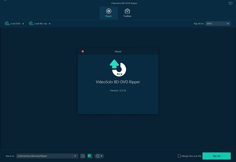Click the Version 2.0.12 text
This screenshot has width=236, height=162.
click(118, 90)
